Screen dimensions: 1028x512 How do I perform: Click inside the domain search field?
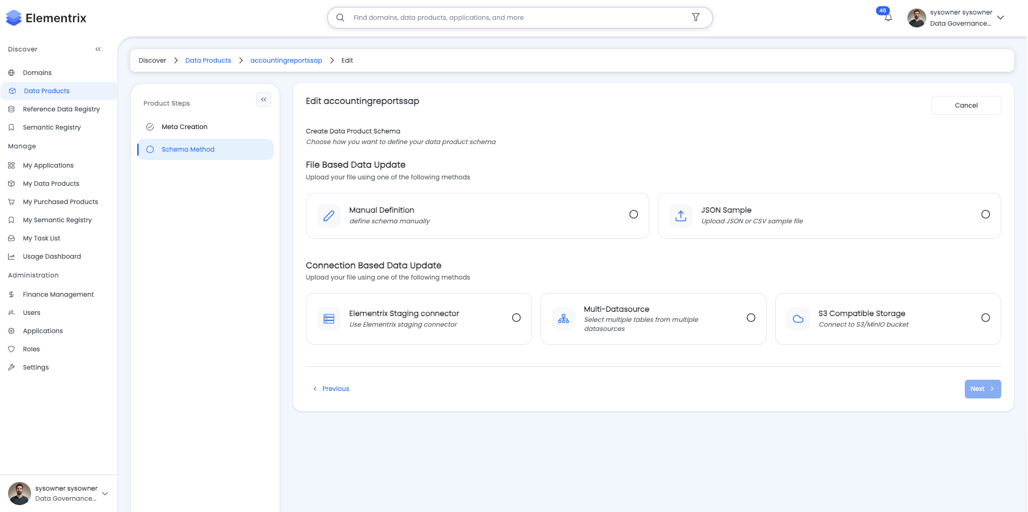coord(482,17)
